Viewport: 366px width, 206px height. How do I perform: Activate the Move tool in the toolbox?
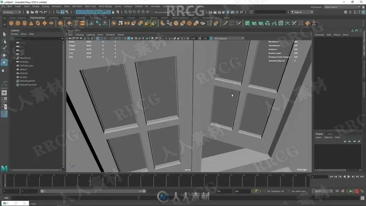(x=4, y=55)
